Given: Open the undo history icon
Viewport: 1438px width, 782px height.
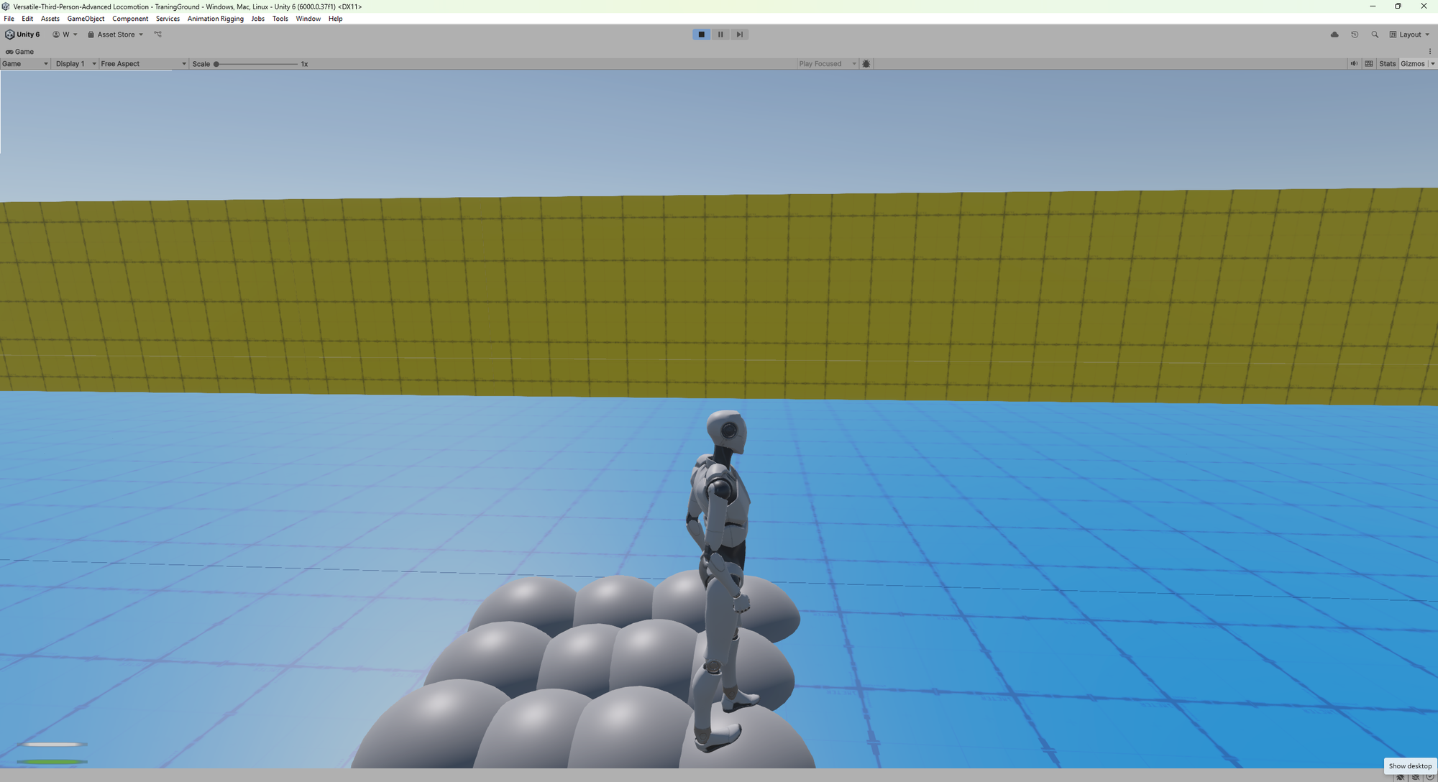Looking at the screenshot, I should [x=1355, y=34].
